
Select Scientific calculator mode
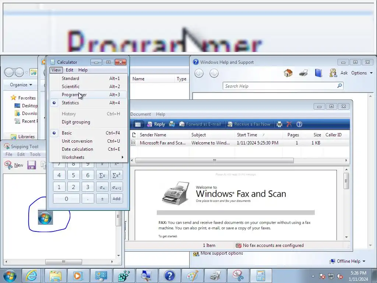point(88,86)
